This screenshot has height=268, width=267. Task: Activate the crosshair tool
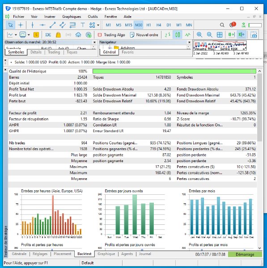(x=21, y=25)
